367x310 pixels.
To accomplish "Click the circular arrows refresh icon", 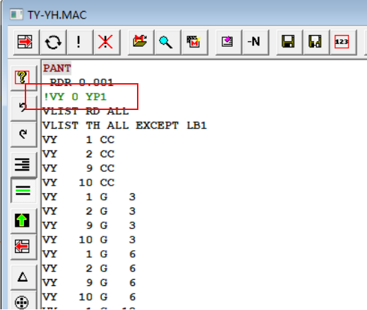I will 53,42.
